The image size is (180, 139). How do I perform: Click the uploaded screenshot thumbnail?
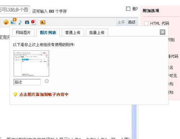[31, 63]
